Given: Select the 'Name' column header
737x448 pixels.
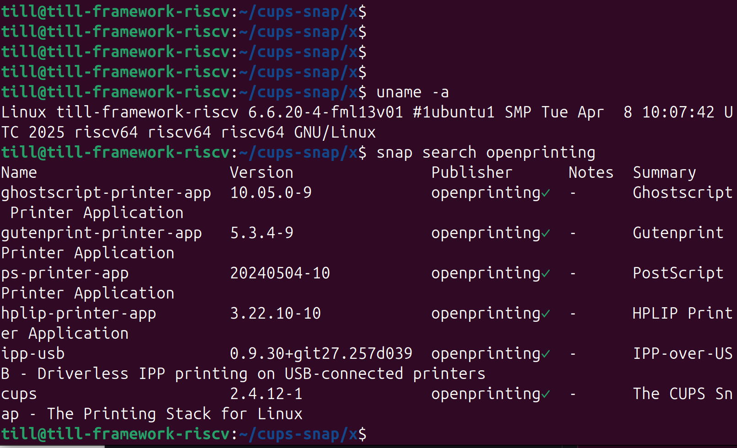Looking at the screenshot, I should tap(19, 173).
